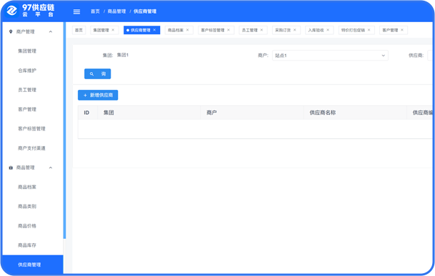Open 员工管理 in the sidebar

click(27, 90)
